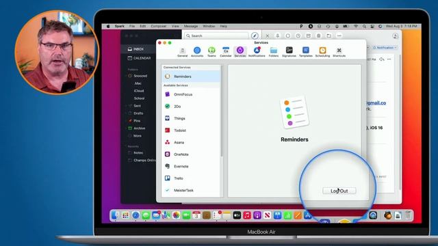Viewport: 438px width, 246px height.
Task: Click the move to folder toolbar icon
Action: [x=329, y=36]
